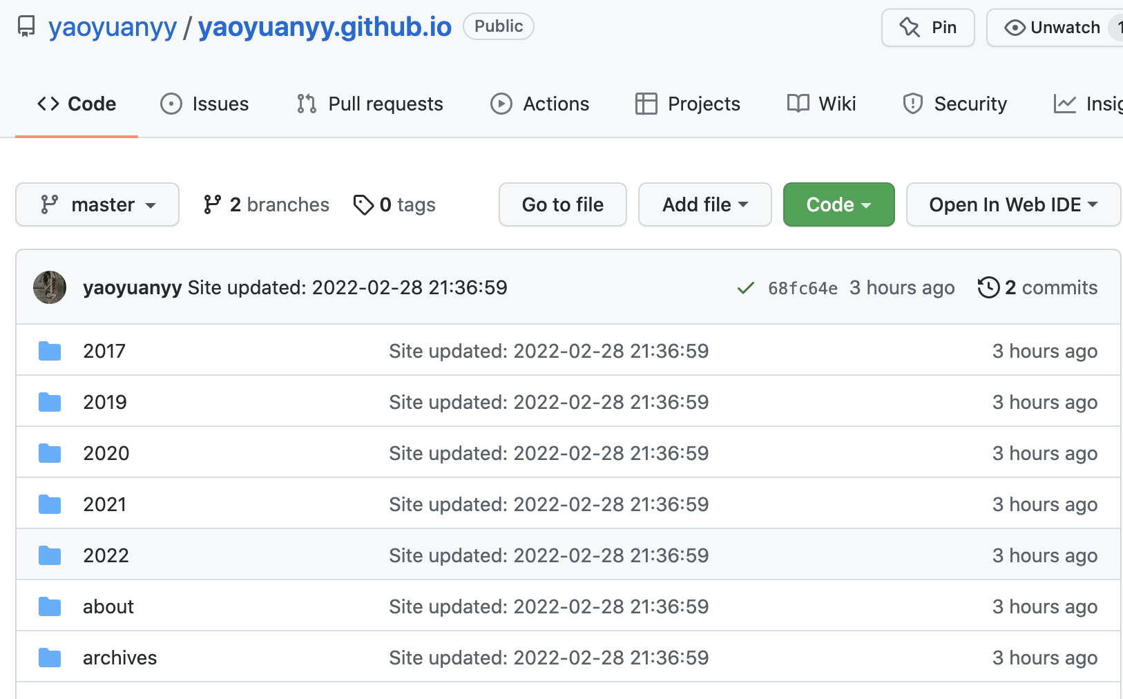The width and height of the screenshot is (1123, 699).
Task: Open the commit message in 2022 row
Action: coord(549,555)
